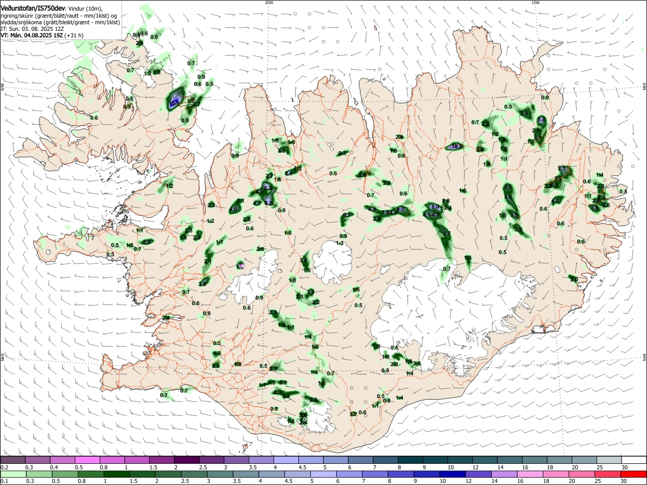Pick the dark purple snow swatch between 2 and 2.5
The image size is (647, 485).
(x=187, y=460)
